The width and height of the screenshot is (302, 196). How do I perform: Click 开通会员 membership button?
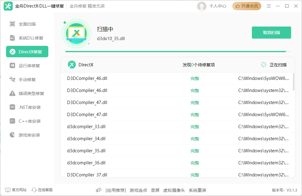[247, 6]
